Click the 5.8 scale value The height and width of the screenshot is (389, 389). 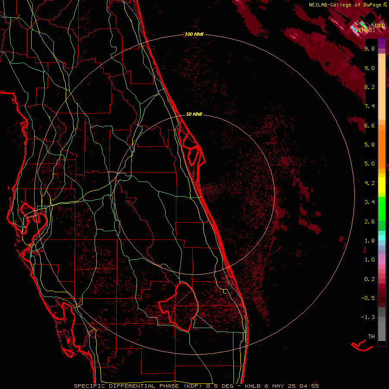pyautogui.click(x=370, y=145)
